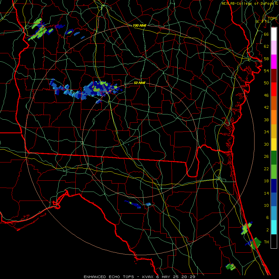The width and height of the screenshot is (279, 279).
Task: Click the legend value "42"
Action: [266, 108]
